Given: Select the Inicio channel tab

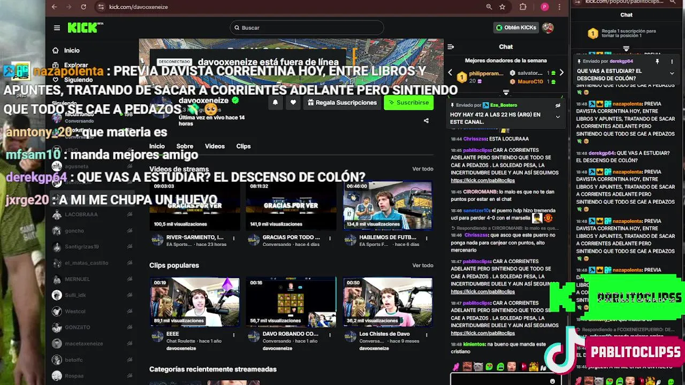Looking at the screenshot, I should [x=157, y=146].
